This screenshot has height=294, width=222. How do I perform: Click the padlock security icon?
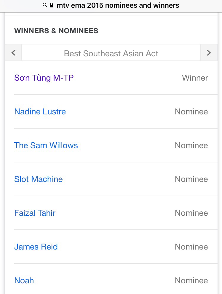click(x=52, y=5)
